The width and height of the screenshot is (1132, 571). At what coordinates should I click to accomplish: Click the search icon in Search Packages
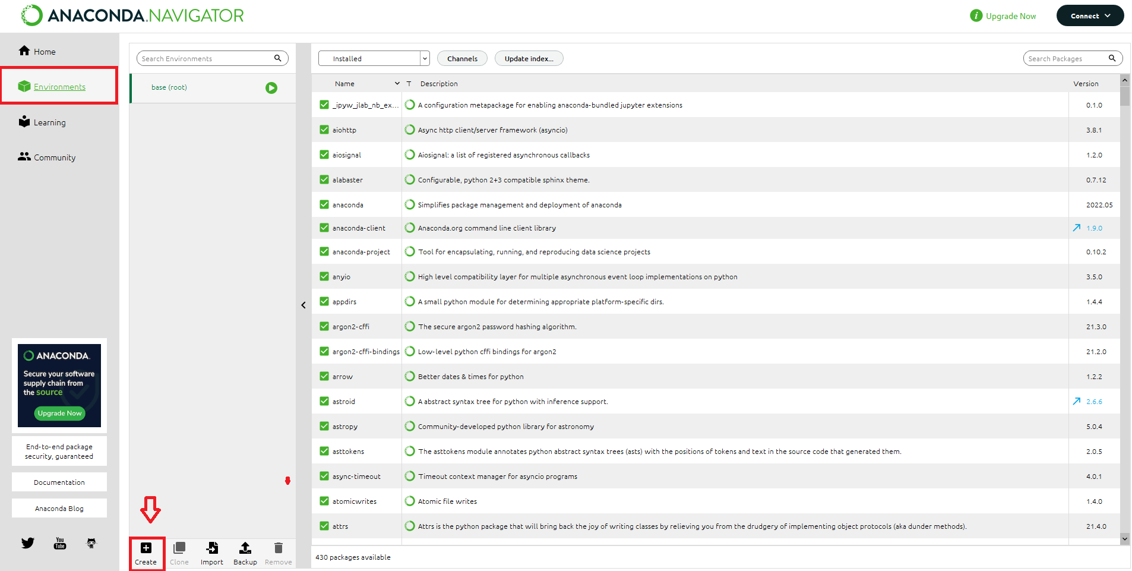coord(1113,58)
